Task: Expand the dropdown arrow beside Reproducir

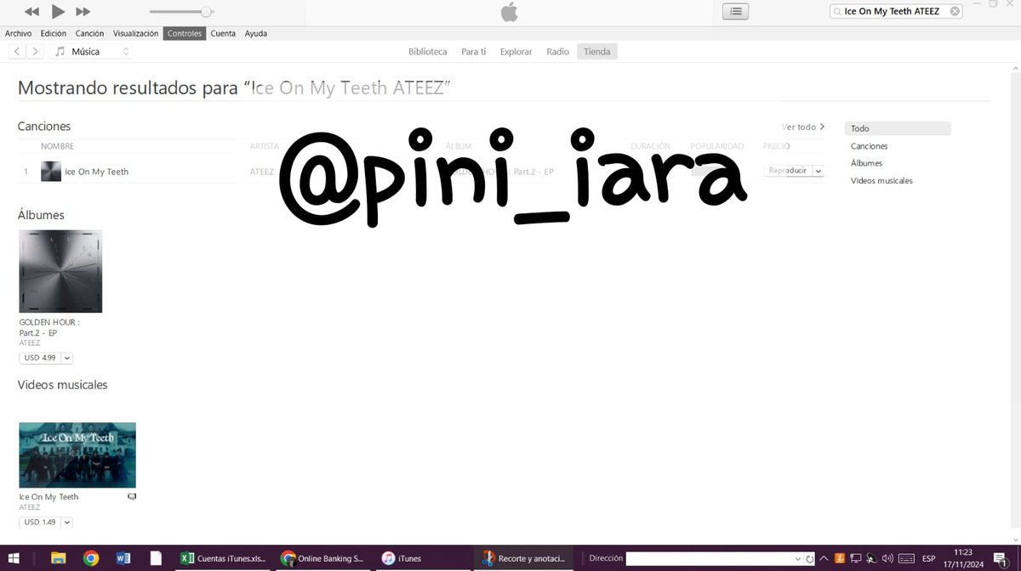Action: [819, 171]
